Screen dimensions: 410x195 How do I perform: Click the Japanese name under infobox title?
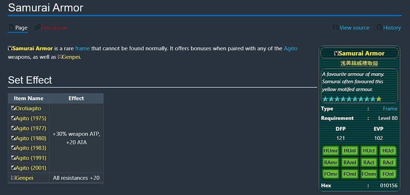pos(359,63)
